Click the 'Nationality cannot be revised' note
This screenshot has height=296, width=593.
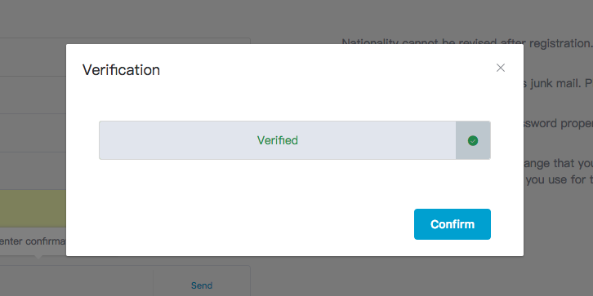click(466, 41)
